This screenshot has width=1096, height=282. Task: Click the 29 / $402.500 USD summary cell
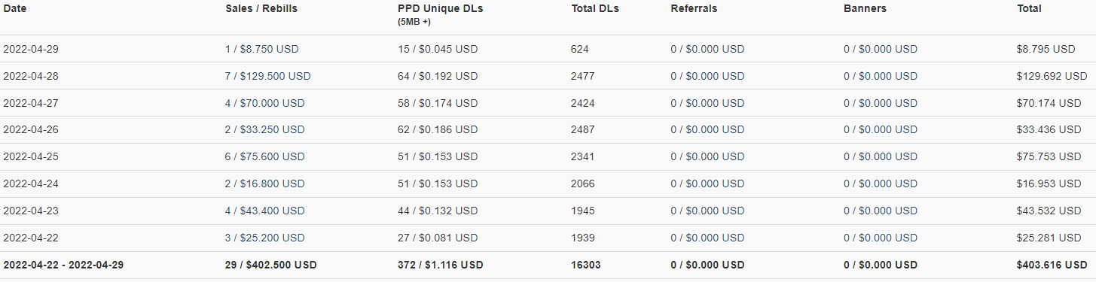271,265
